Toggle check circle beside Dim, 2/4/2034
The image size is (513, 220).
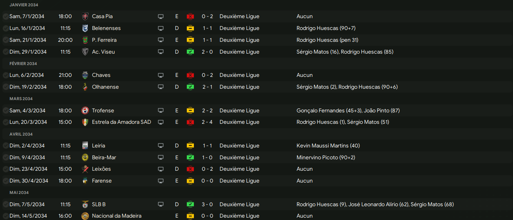(6, 146)
